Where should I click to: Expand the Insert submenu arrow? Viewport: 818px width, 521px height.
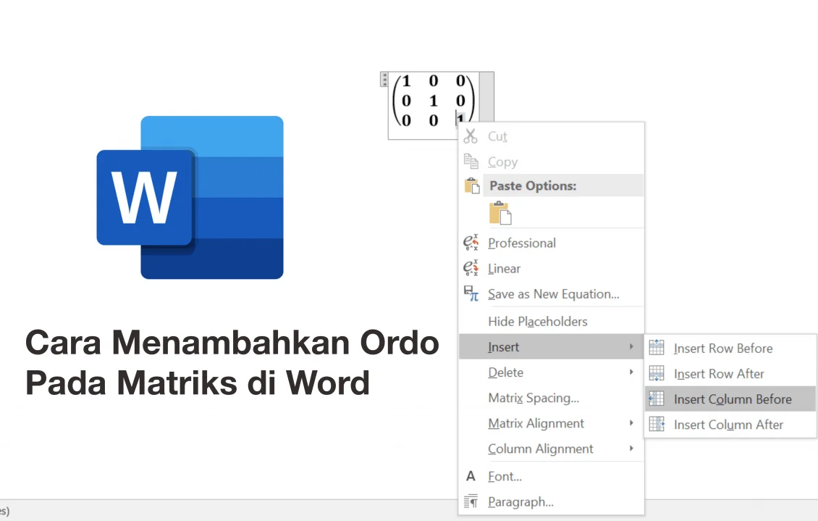click(631, 346)
